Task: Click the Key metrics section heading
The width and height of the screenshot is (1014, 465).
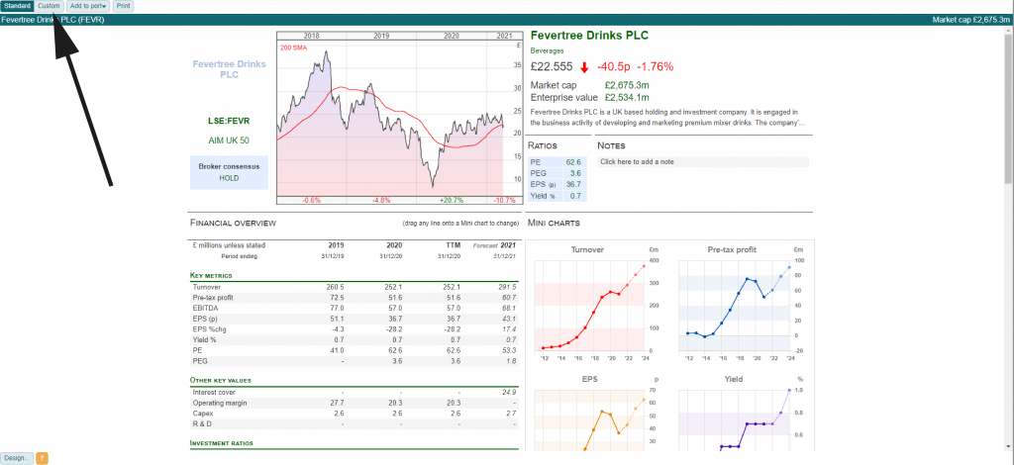Action: 212,276
